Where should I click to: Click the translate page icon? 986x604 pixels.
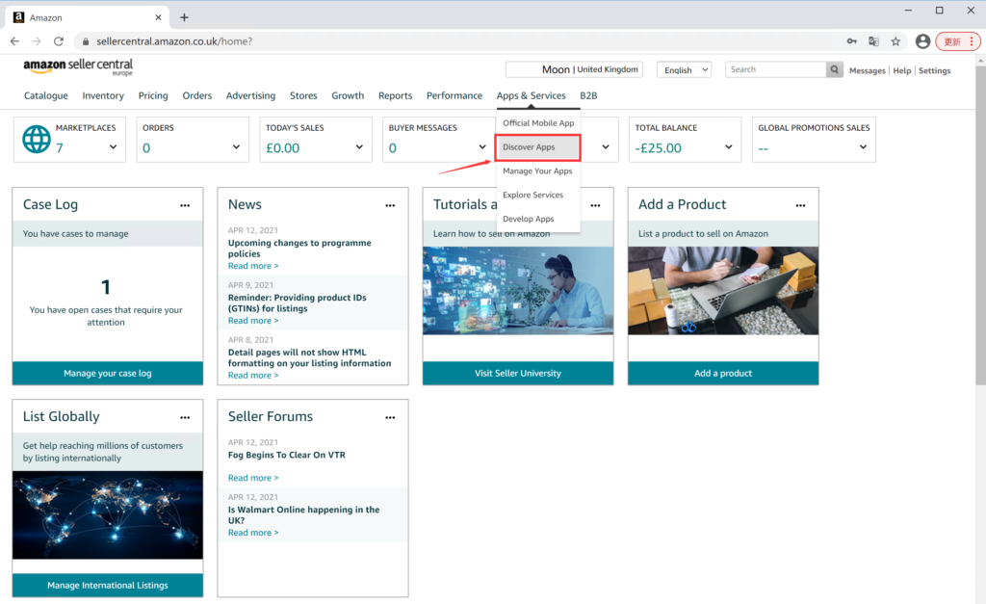pos(873,41)
